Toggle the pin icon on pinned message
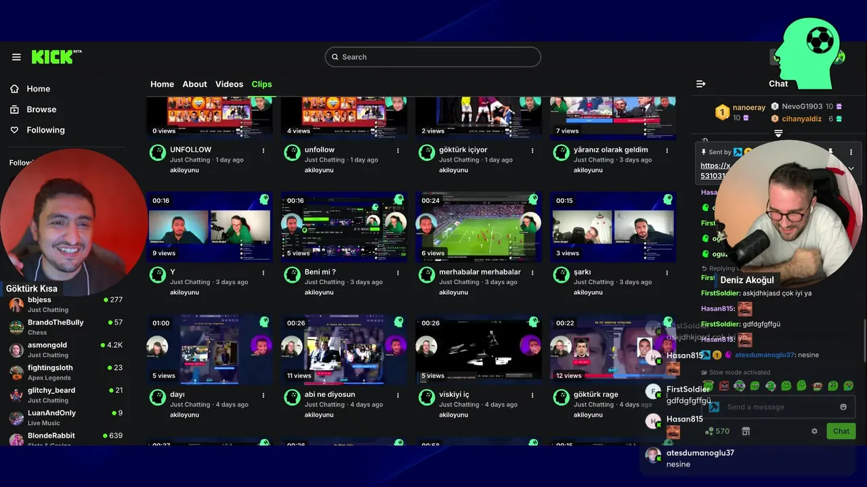Viewport: 867px width, 487px height. coord(830,152)
